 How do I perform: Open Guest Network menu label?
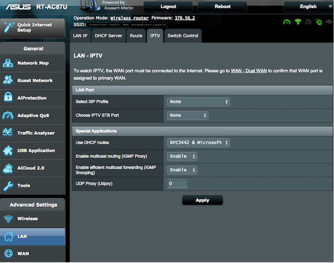pos(35,81)
